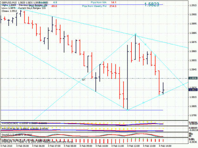Click the large teal 1.5823 price readout
The image size is (198, 148).
tap(152, 4)
